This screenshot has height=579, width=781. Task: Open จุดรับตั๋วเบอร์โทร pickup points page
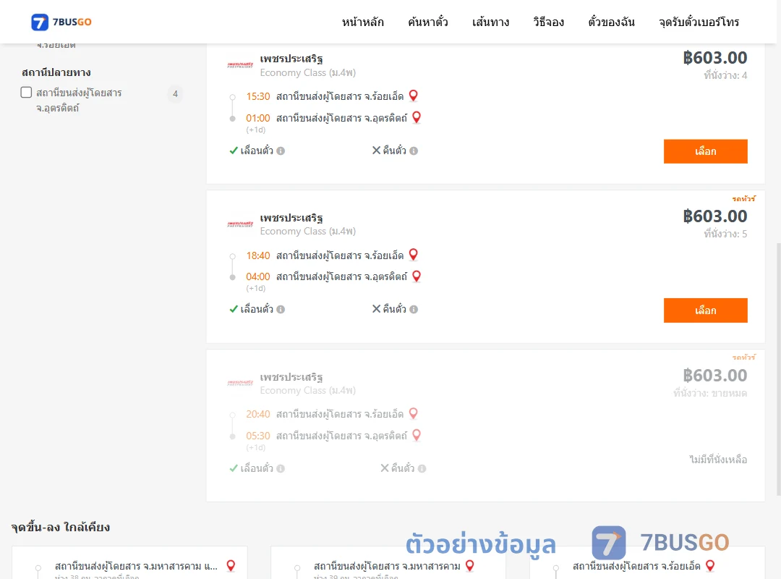[699, 22]
